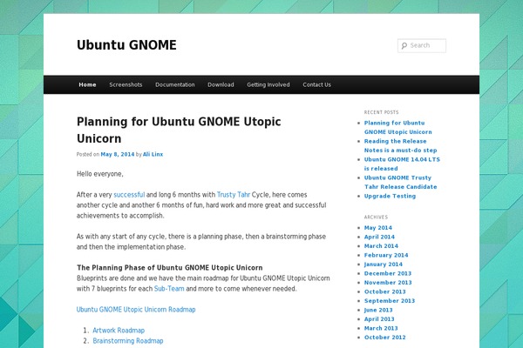Open the Artwork Roadmap link
Viewport: 523px width, 348px height.
[x=119, y=331]
